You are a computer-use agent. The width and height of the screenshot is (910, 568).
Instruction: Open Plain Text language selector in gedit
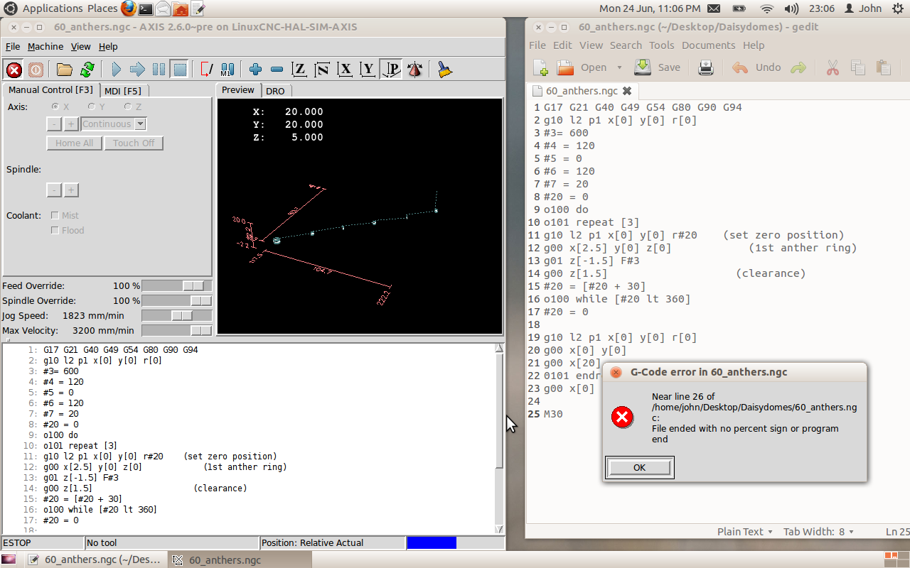click(744, 531)
